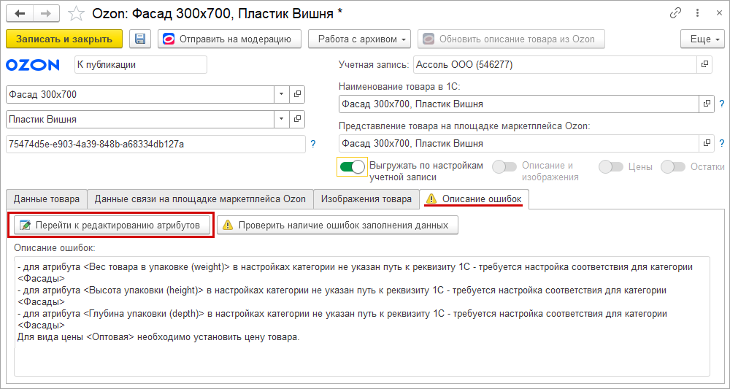
Task: Click line Для вида цены Оптовая
Action: (x=158, y=337)
